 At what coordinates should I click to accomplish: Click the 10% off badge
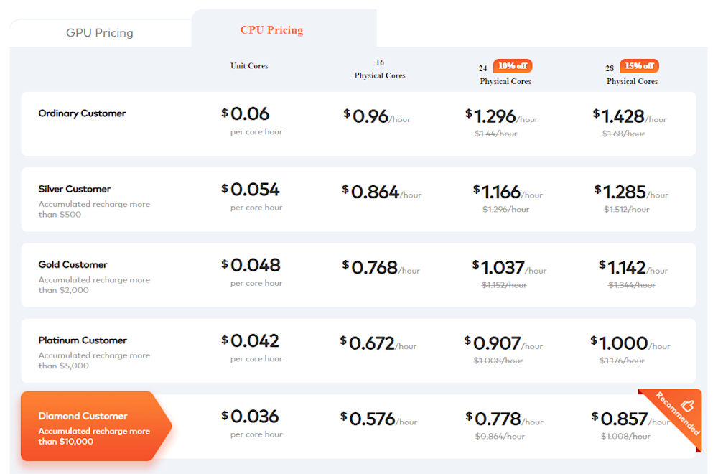click(x=513, y=66)
